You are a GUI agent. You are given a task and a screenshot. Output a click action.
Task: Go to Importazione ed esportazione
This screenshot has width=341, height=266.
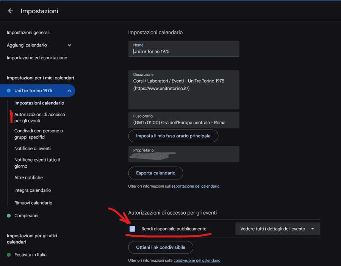[x=37, y=58]
